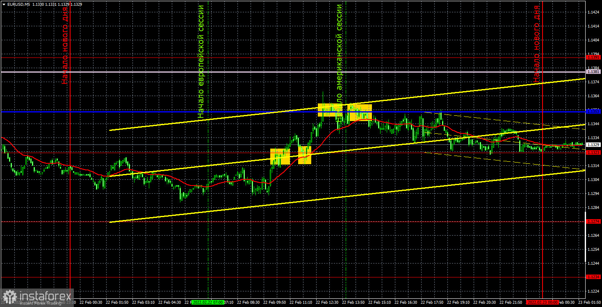This screenshot has height=307, width=602.
Task: Click the 22 Feb 21:50 time label
Action: [511, 302]
